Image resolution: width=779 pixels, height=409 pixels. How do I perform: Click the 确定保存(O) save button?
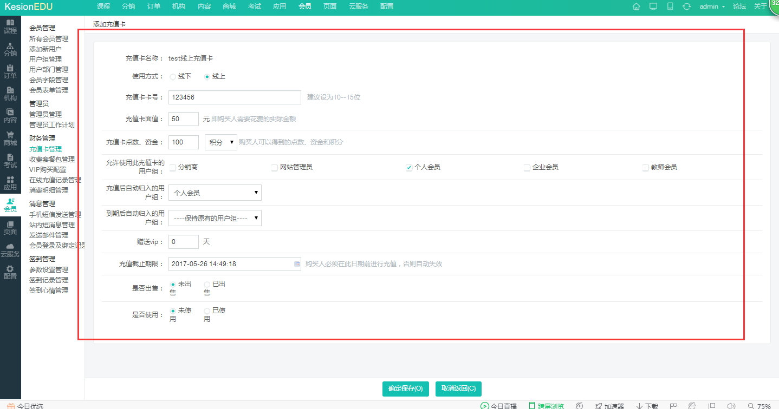[405, 388]
